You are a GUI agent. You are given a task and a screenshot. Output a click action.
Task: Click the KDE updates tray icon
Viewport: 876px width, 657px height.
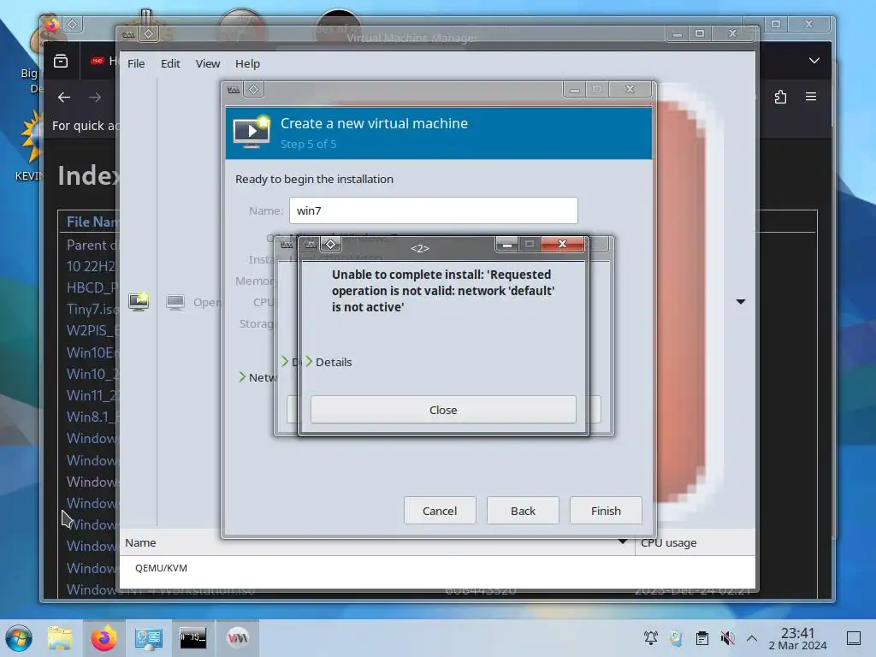tap(677, 637)
